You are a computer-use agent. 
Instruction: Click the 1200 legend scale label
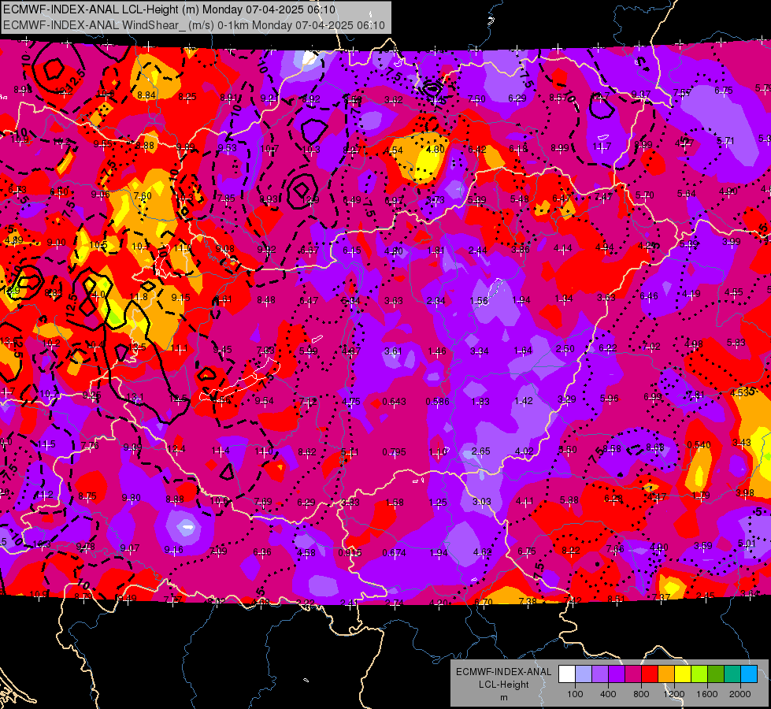coord(674,694)
